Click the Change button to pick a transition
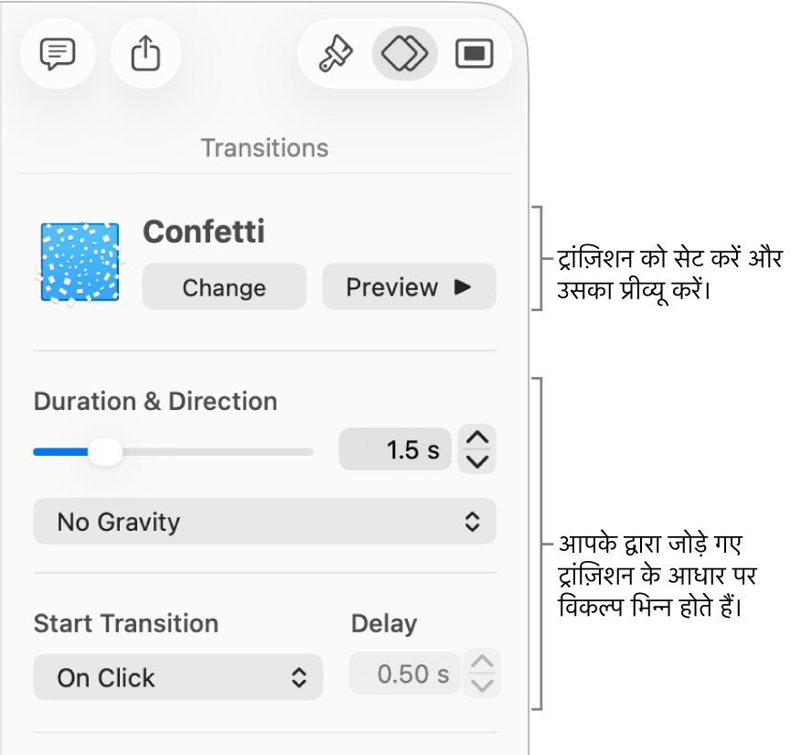Viewport: 791px width, 755px height. click(223, 286)
